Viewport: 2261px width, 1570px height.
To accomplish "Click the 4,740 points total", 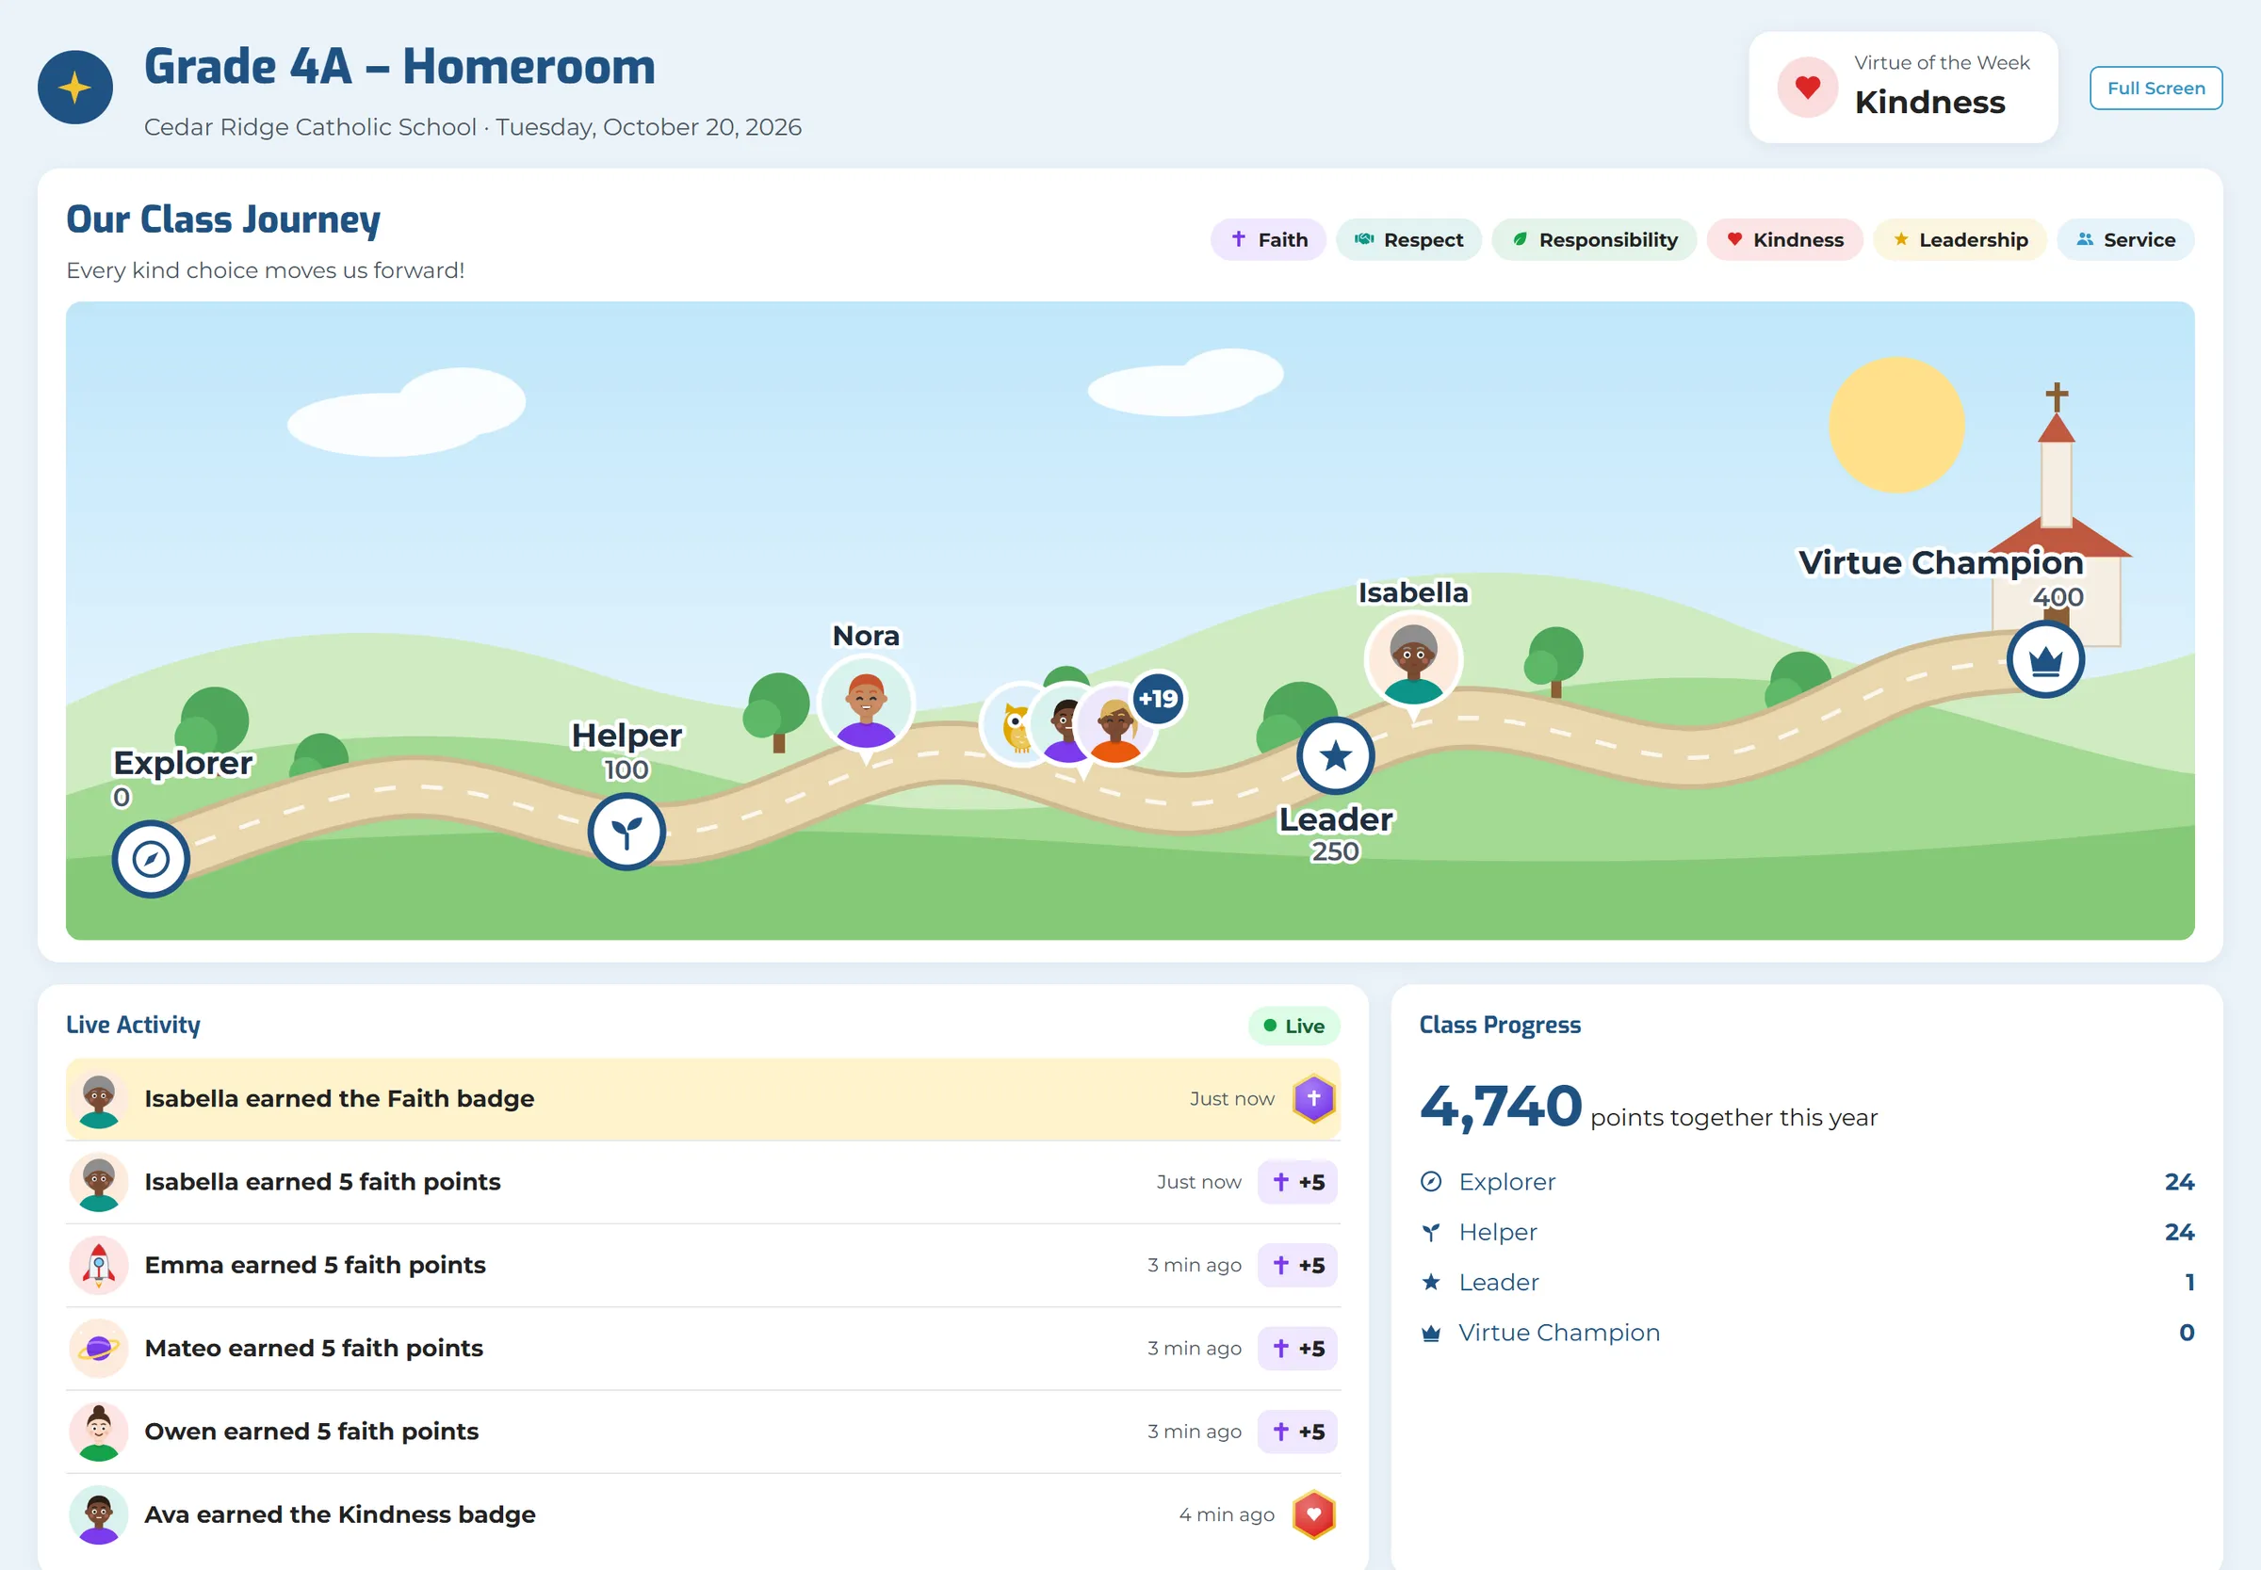I will [x=1501, y=1107].
